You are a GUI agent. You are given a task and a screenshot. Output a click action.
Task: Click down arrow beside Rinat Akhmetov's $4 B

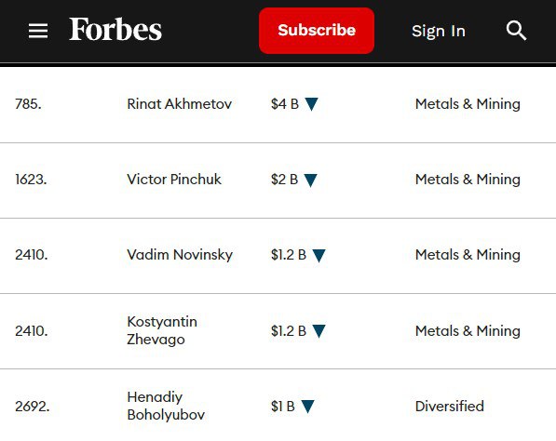tap(312, 104)
